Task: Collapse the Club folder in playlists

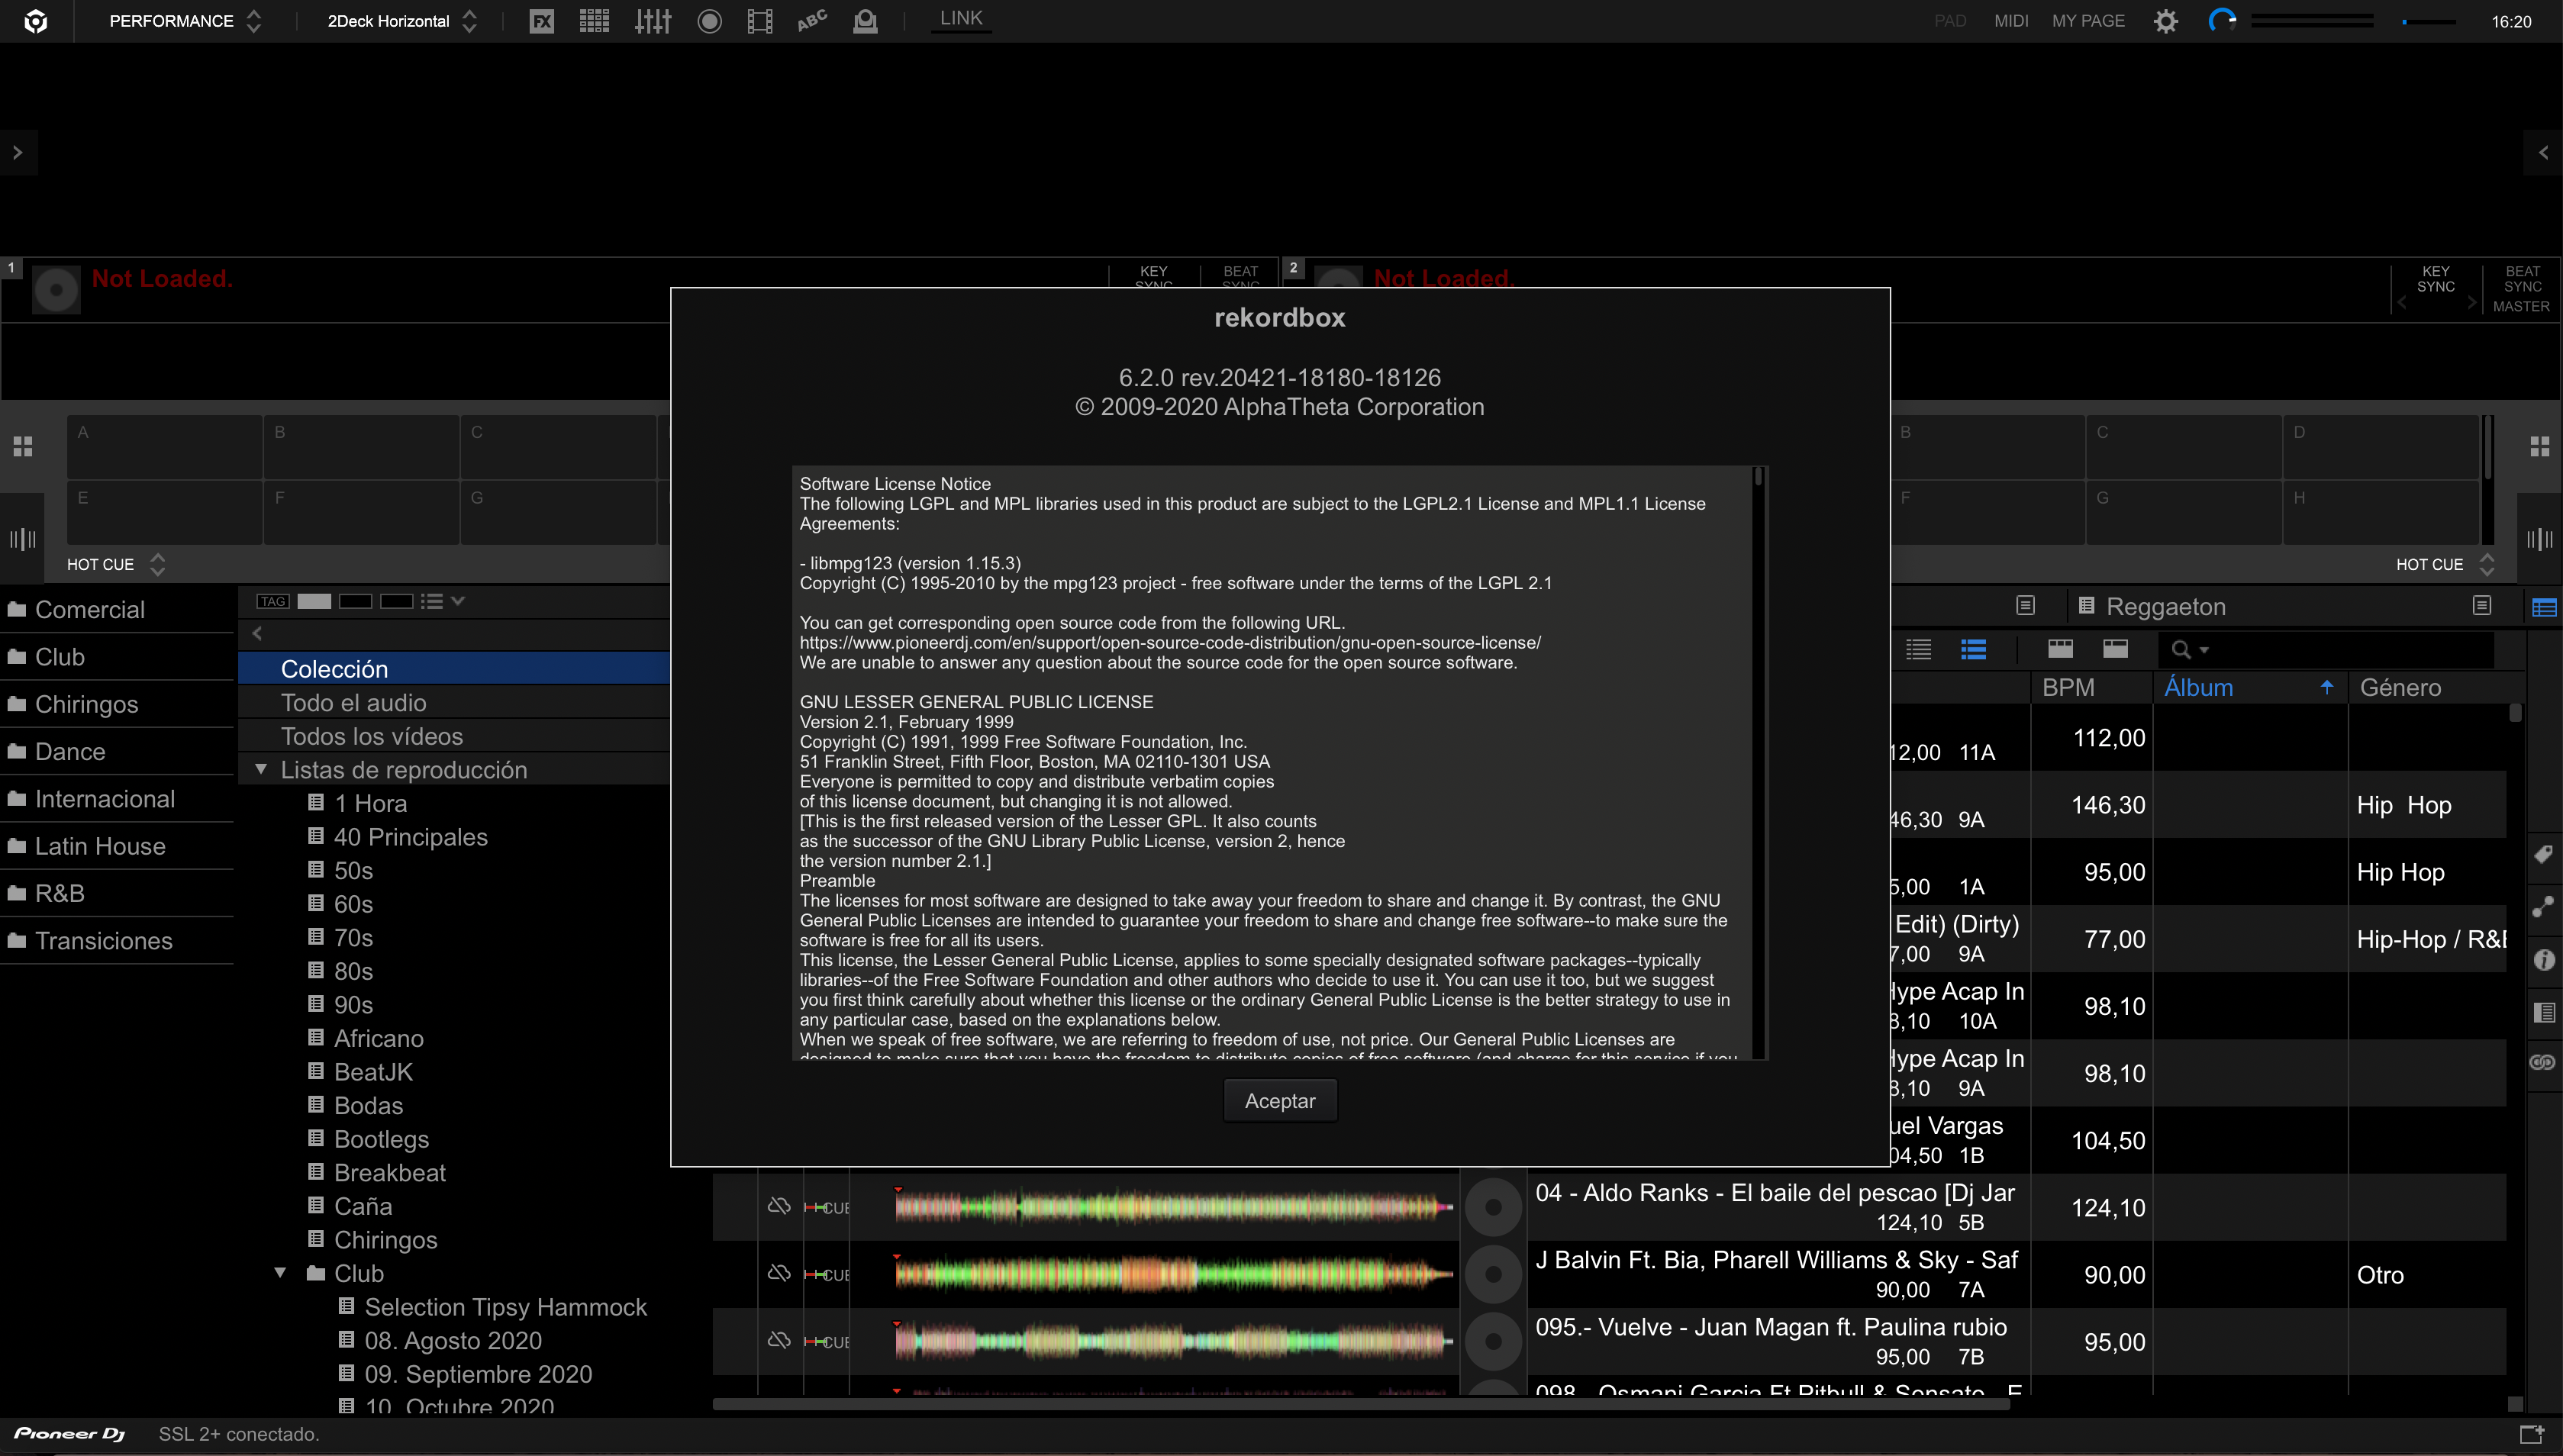Action: [280, 1273]
